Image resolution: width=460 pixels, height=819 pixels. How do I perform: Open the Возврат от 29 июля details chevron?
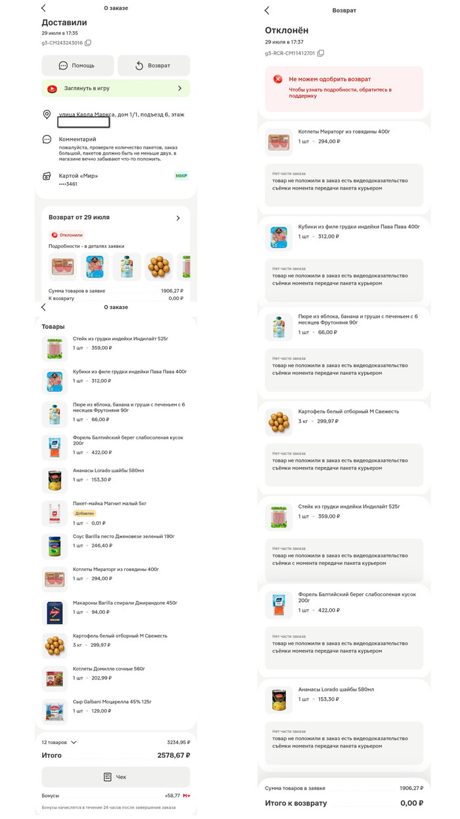click(x=178, y=218)
